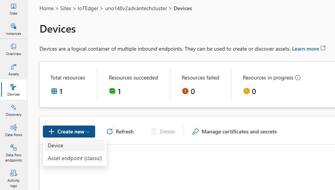
Task: Click the Resources in progress info icon
Action: (298, 78)
